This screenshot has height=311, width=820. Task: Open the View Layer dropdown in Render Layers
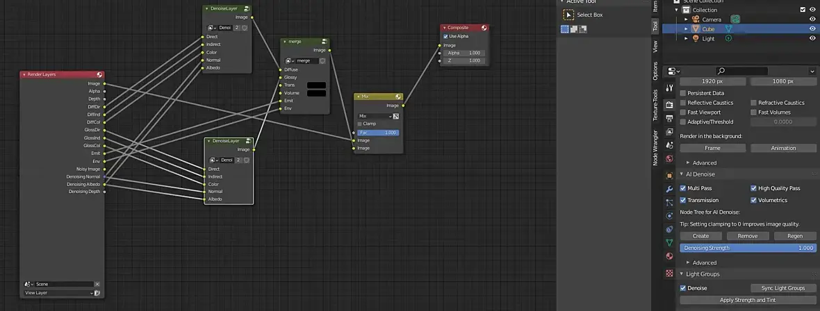[x=58, y=293]
